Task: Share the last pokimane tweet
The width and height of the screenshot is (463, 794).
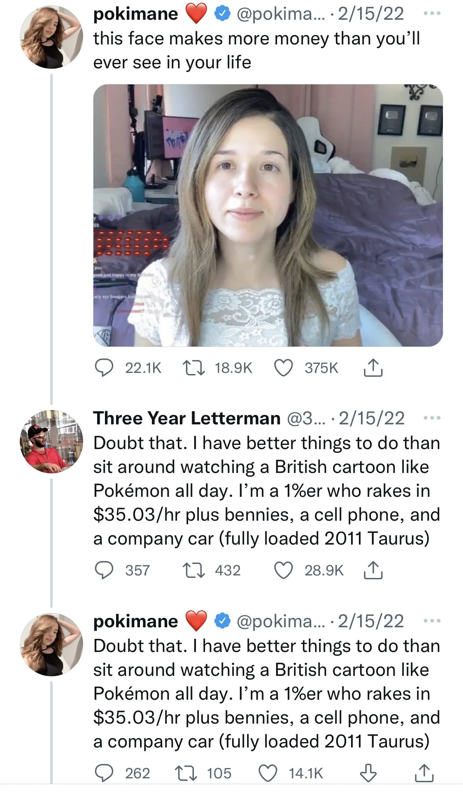Action: click(424, 773)
